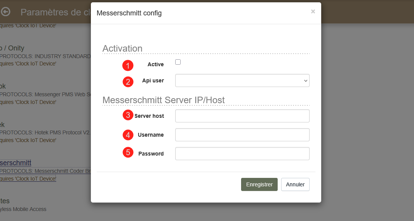
Task: Click the 'Username' label
Action: [151, 135]
